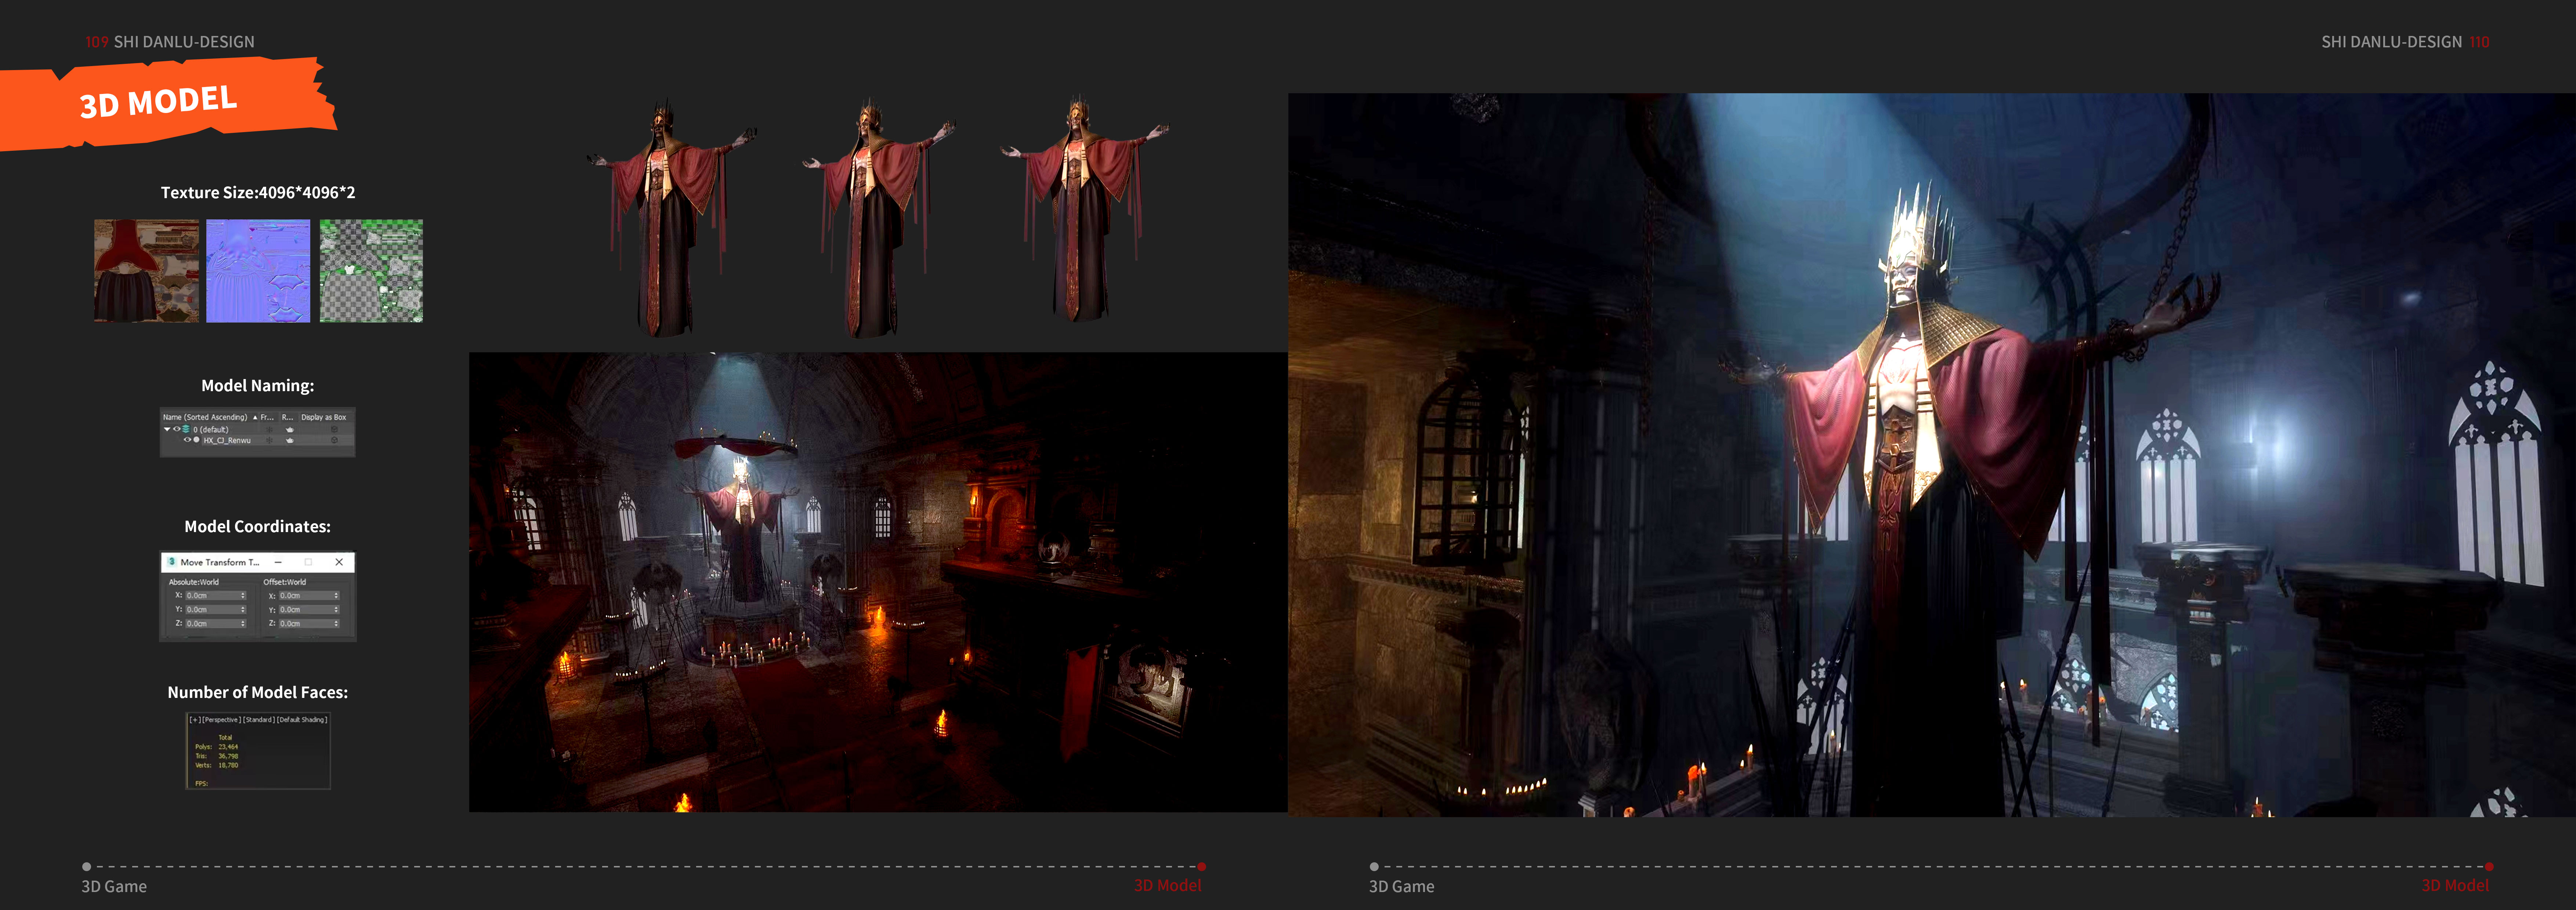The width and height of the screenshot is (2576, 910).
Task: Collapse the 0 (default) layer triangle
Action: click(x=167, y=430)
